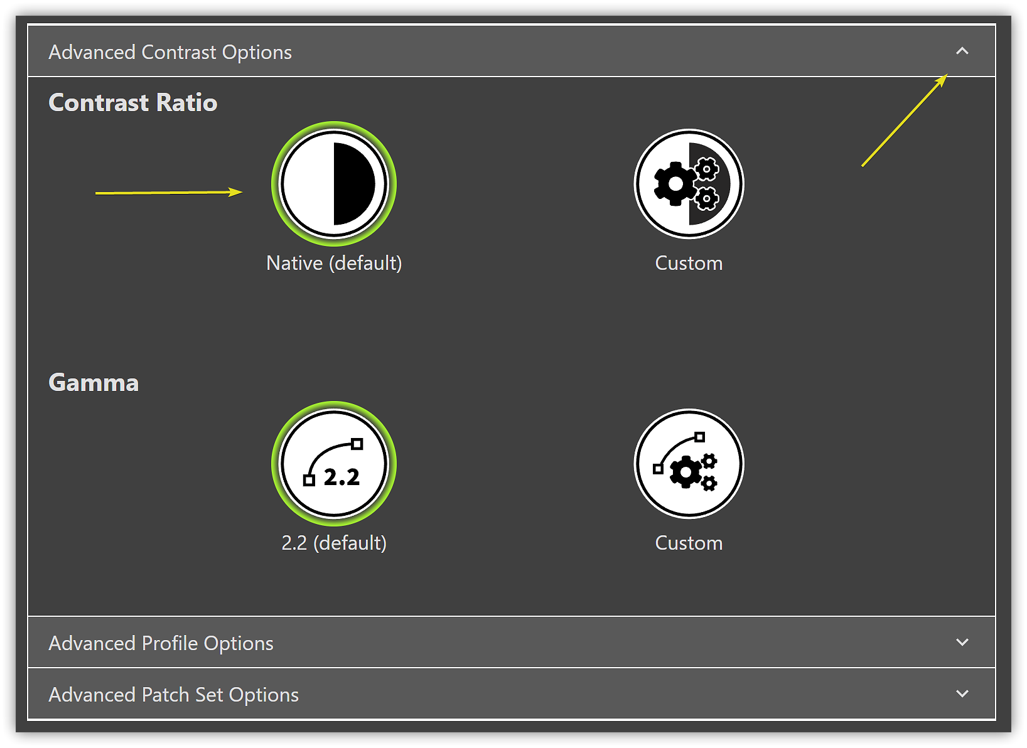
Task: Click the custom gamma gears icon
Action: pyautogui.click(x=689, y=464)
